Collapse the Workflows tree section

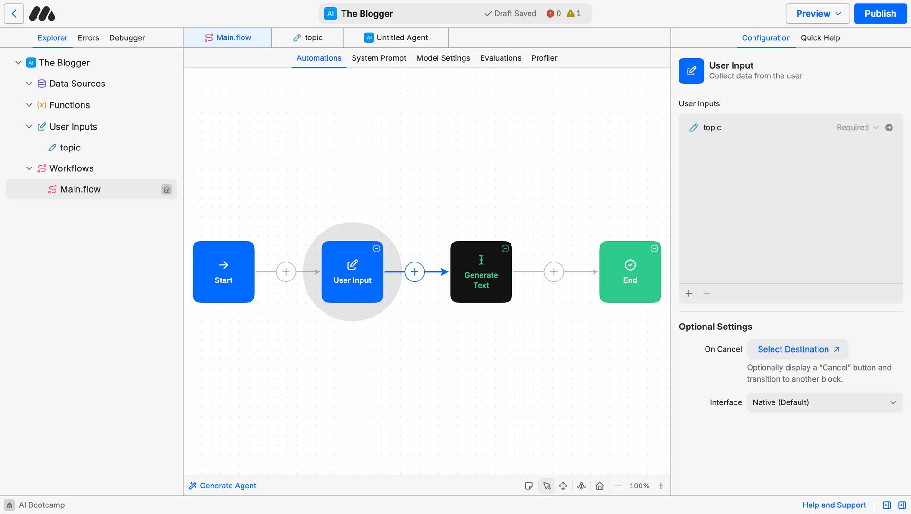pyautogui.click(x=29, y=168)
